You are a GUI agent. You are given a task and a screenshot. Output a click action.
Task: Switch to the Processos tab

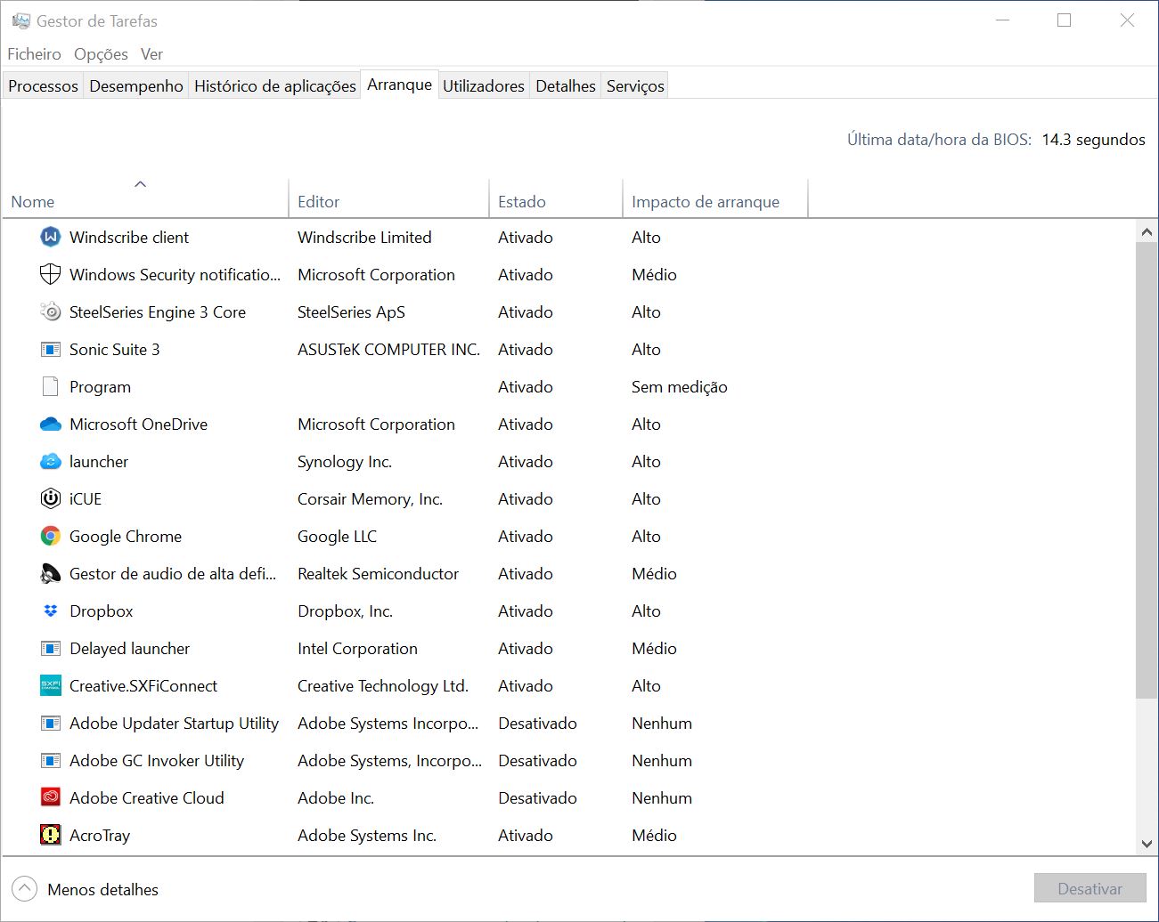[x=43, y=85]
